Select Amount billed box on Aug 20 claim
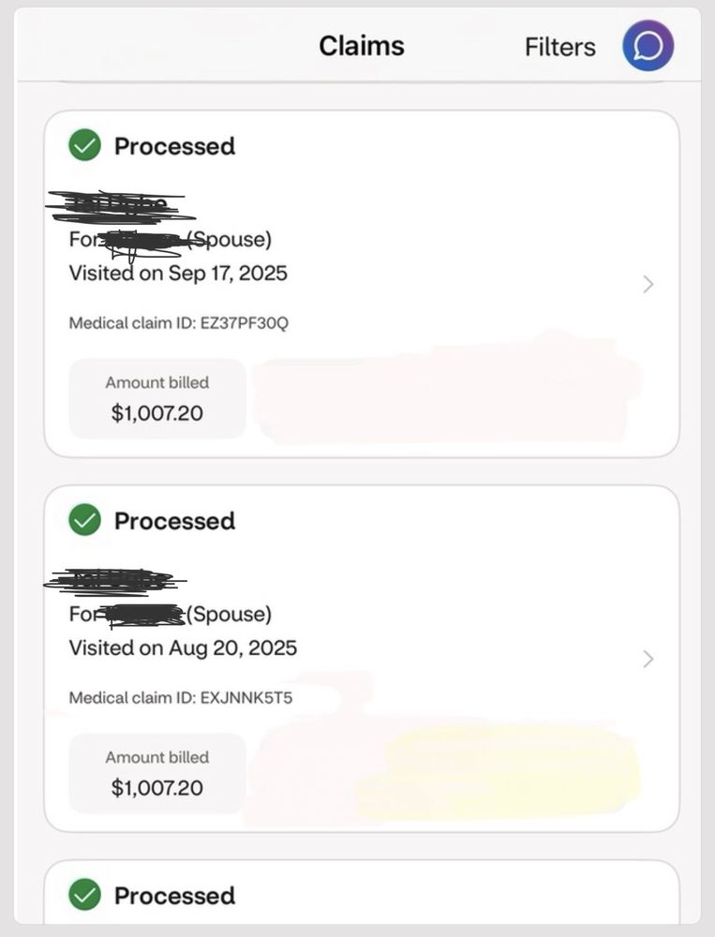This screenshot has height=937, width=715. tap(157, 773)
